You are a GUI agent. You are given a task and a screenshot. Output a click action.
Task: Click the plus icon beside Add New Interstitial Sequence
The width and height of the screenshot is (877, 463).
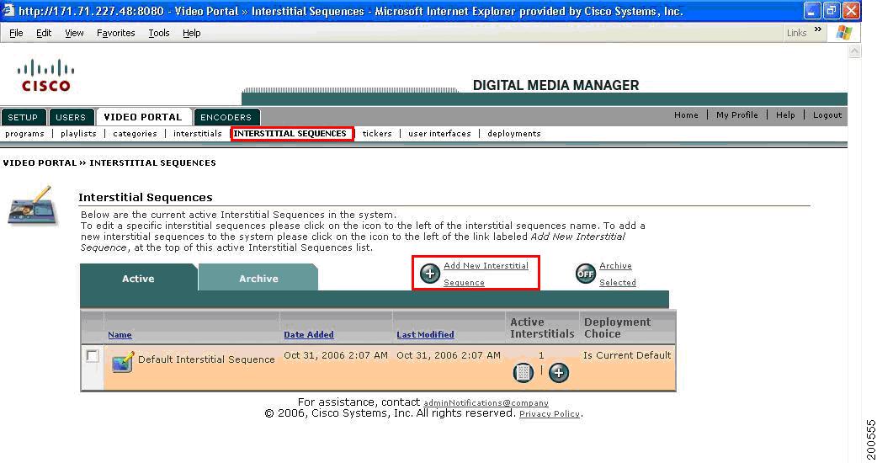(x=429, y=274)
